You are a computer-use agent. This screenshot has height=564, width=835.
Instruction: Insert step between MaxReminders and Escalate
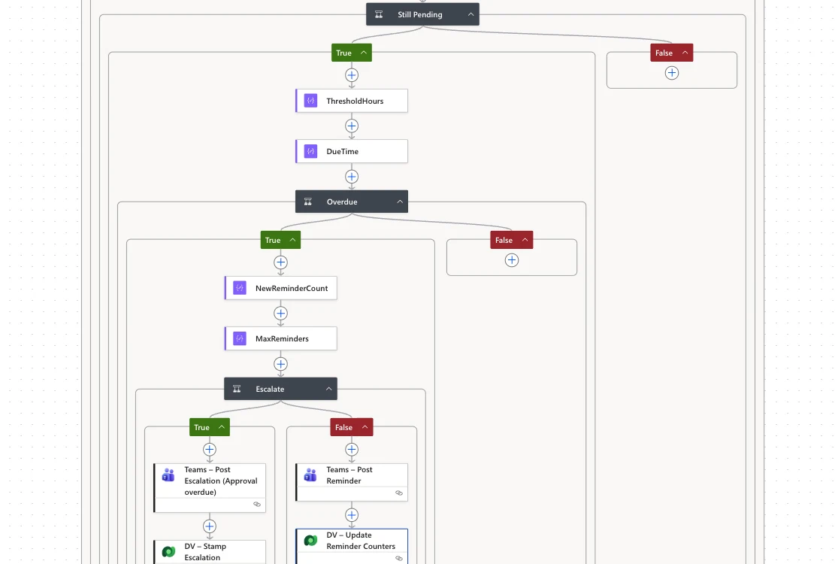click(x=280, y=364)
